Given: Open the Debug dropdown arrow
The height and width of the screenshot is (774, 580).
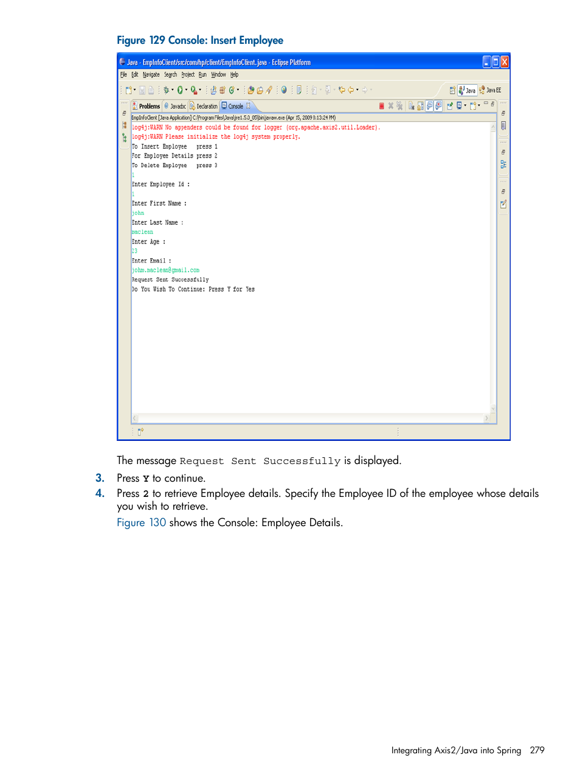Looking at the screenshot, I should point(173,90).
